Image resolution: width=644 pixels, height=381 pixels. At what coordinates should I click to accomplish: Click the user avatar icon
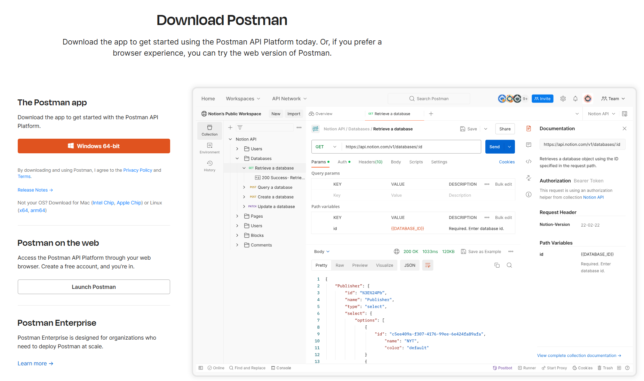(x=588, y=99)
